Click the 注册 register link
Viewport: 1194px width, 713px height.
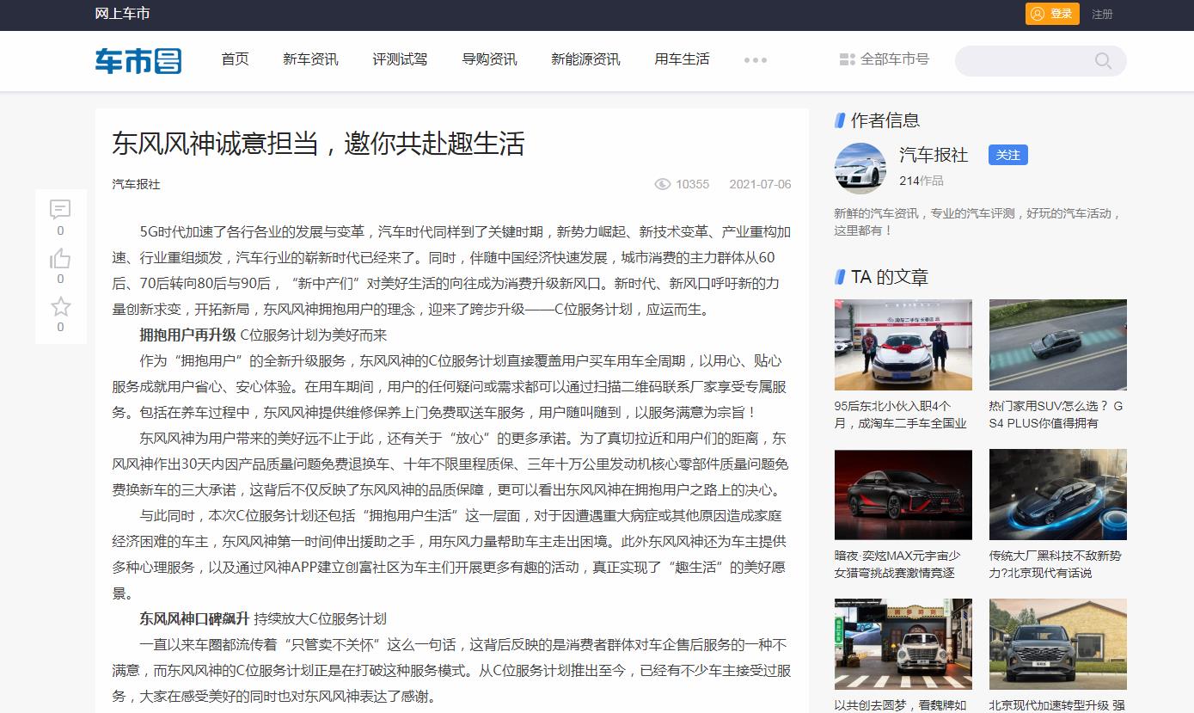[x=1102, y=14]
